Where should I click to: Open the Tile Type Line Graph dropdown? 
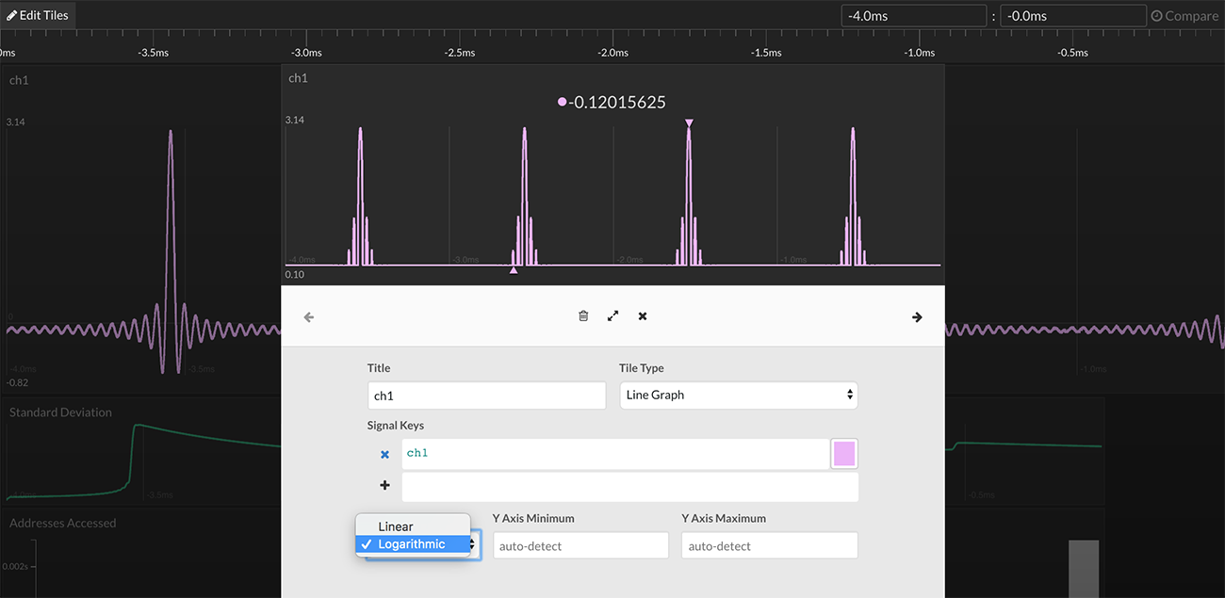pos(738,395)
